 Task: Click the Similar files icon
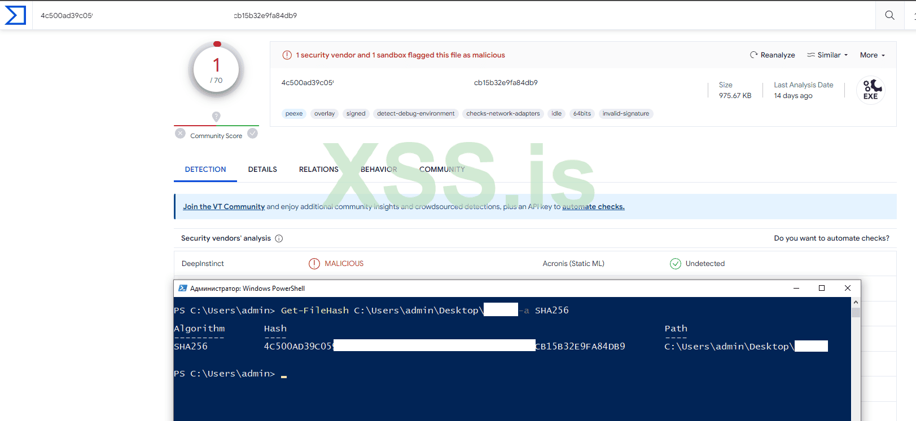pos(811,55)
